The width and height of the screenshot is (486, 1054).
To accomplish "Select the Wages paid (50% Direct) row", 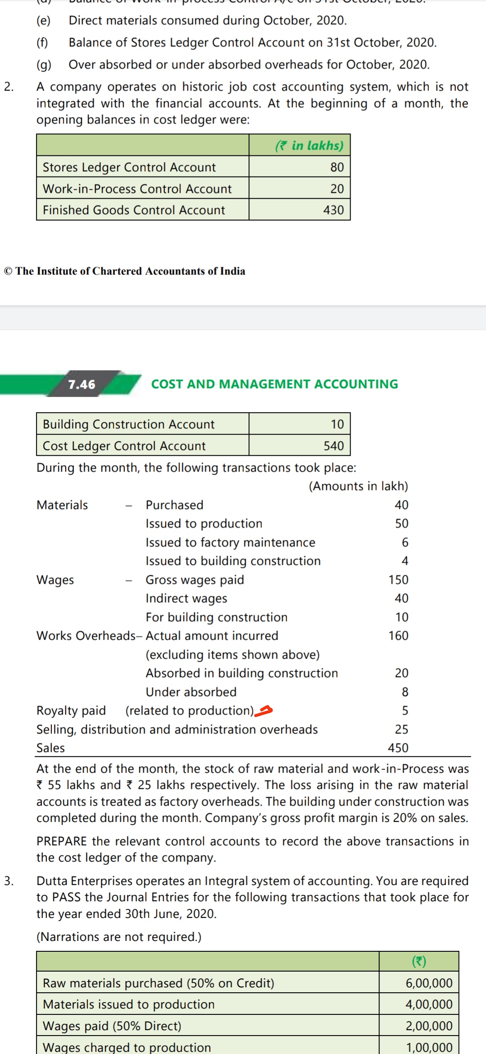I will pos(112,1026).
